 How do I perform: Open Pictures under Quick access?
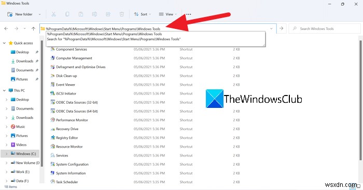pyautogui.click(x=20, y=79)
